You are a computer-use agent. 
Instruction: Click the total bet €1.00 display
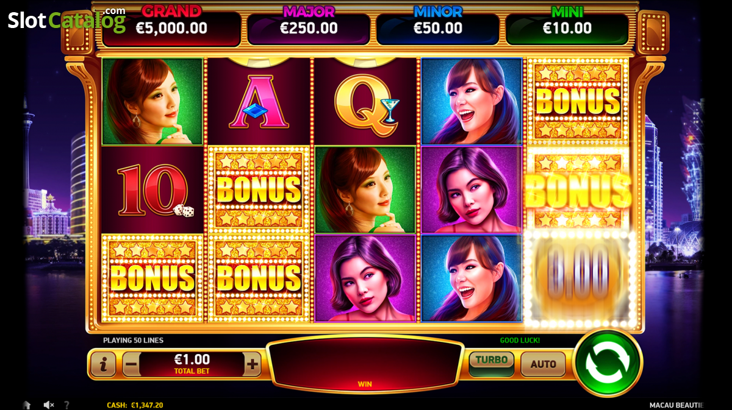192,364
